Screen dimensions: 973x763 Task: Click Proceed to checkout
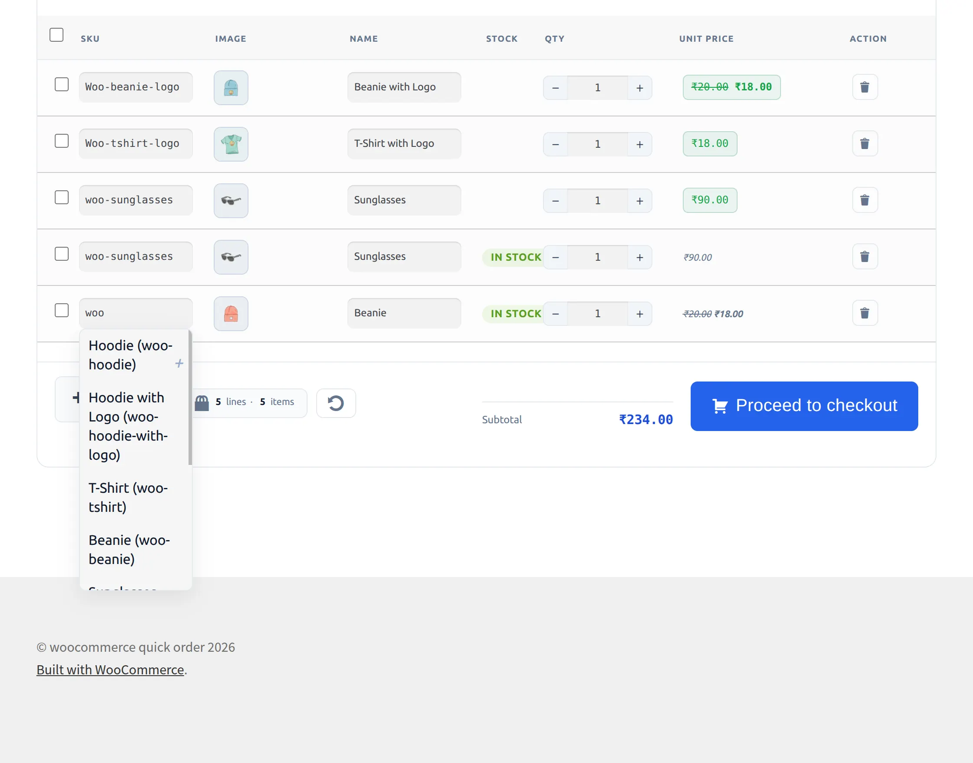coord(804,406)
